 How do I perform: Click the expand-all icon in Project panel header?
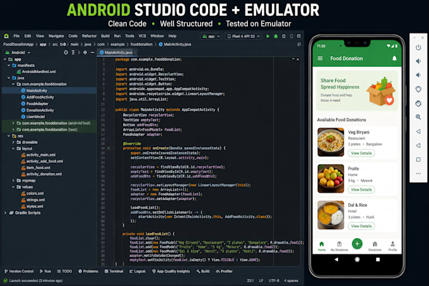coord(73,52)
